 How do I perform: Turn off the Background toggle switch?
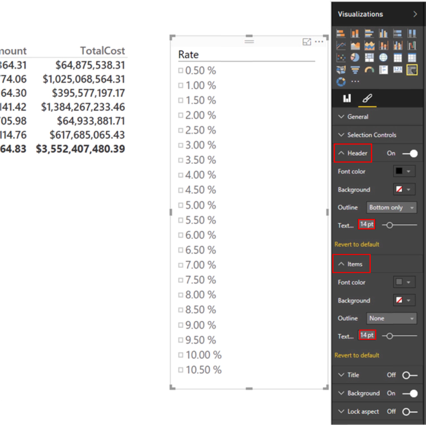click(410, 393)
